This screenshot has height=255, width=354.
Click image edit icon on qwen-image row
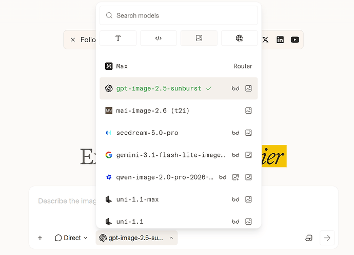(x=235, y=177)
